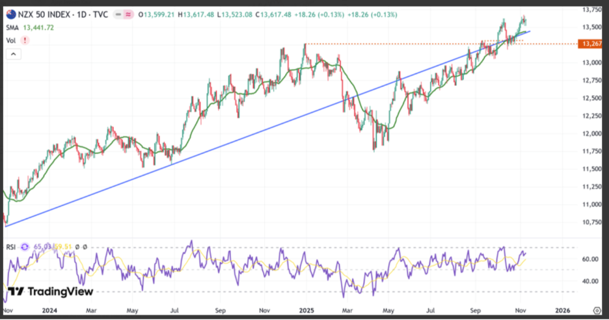Click 60.00 on the RSI scale
The height and width of the screenshot is (320, 609).
[x=590, y=259]
